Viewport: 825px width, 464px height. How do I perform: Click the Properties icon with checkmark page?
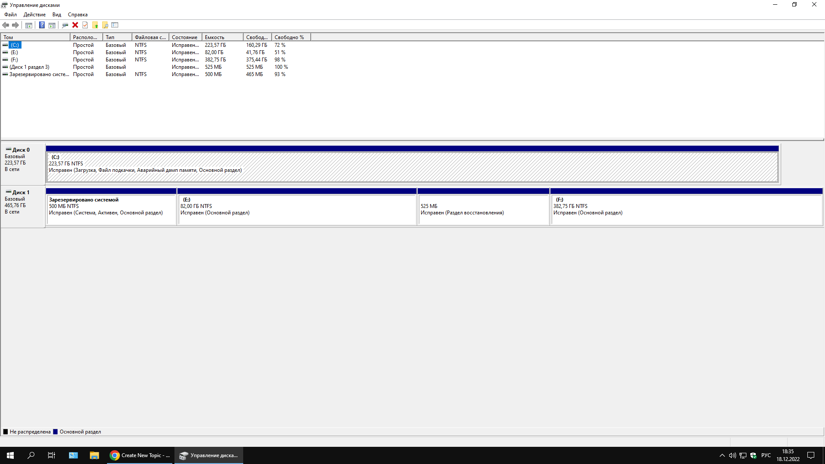click(x=85, y=25)
